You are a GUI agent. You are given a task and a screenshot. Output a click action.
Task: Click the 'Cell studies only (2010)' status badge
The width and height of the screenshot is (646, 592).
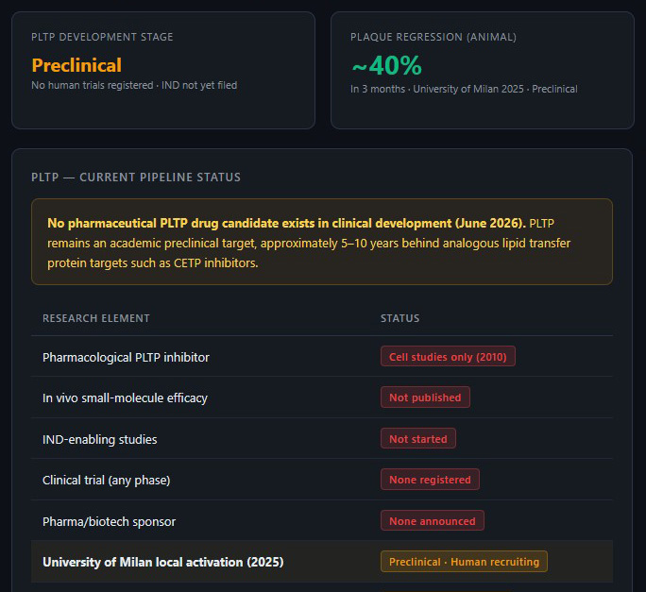coord(448,356)
